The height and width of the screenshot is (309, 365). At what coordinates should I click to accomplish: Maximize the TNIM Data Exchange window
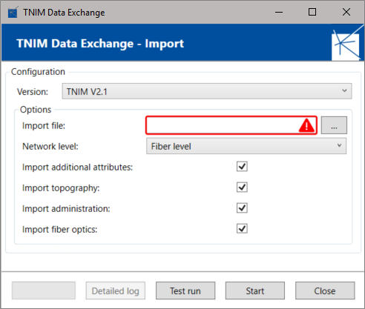tap(312, 12)
